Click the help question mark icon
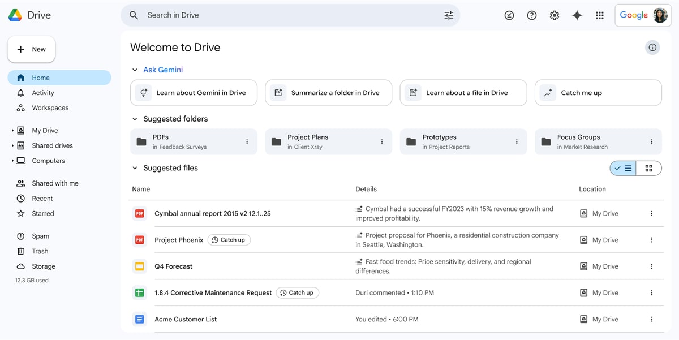 [531, 15]
